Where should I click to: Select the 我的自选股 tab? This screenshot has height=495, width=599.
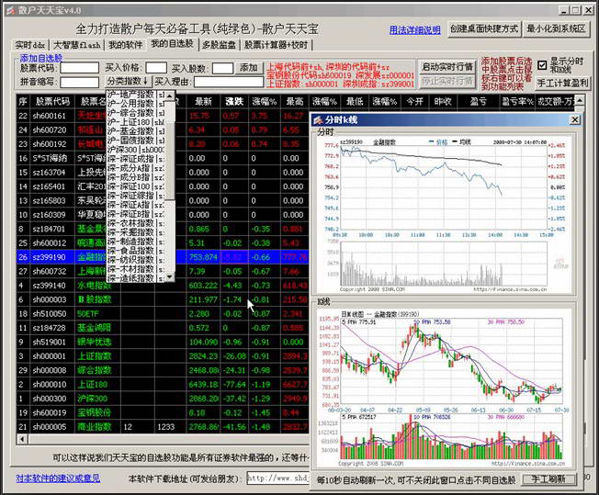coord(173,44)
